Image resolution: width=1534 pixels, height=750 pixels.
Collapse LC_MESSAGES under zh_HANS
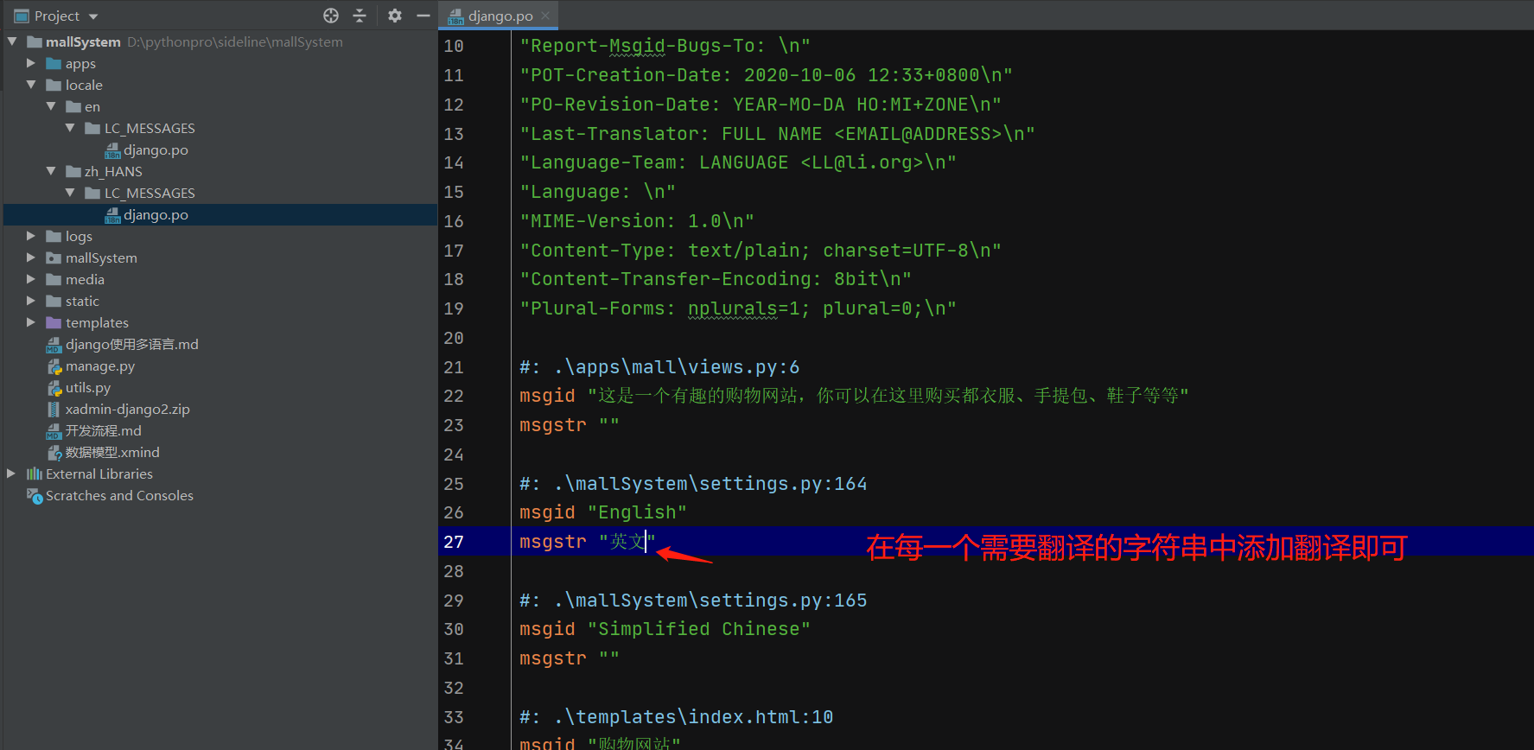pyautogui.click(x=70, y=193)
